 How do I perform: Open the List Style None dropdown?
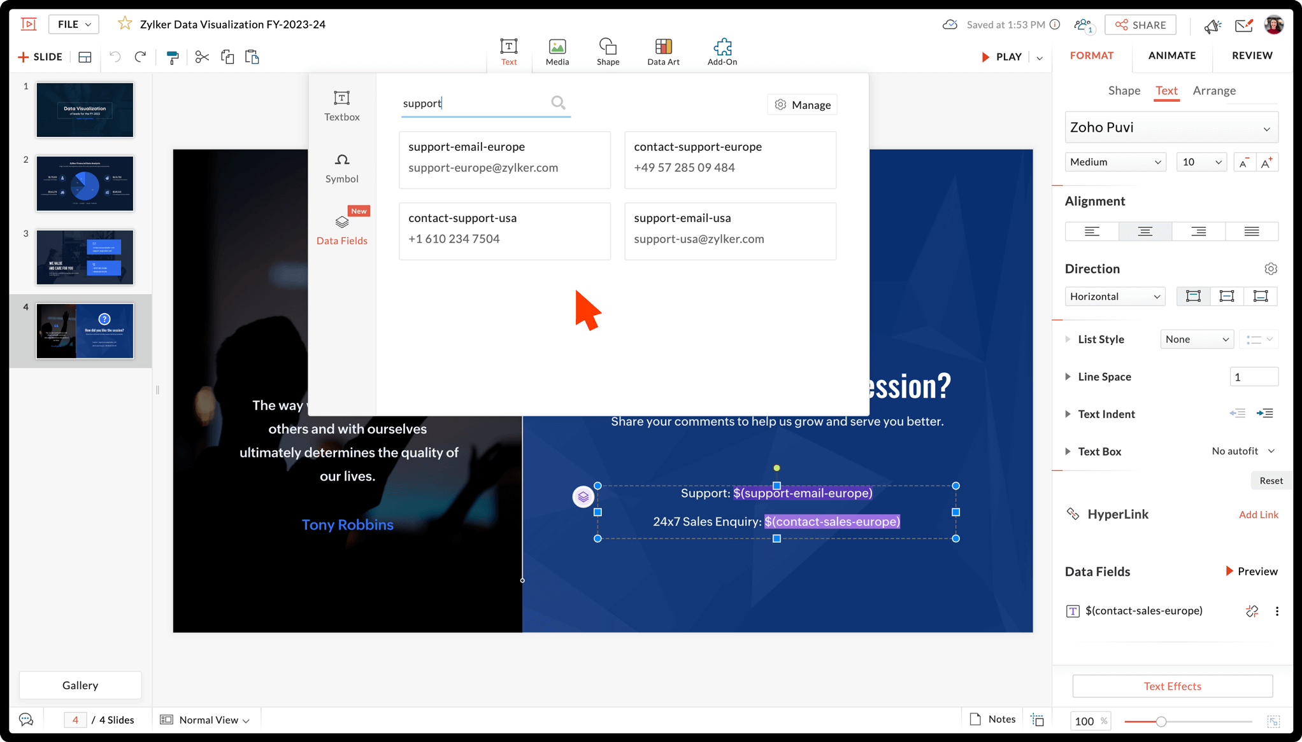pyautogui.click(x=1196, y=339)
